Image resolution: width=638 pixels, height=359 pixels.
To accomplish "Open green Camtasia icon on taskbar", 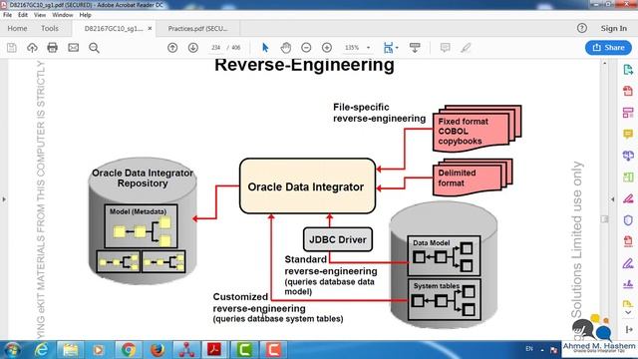I will click(244, 350).
